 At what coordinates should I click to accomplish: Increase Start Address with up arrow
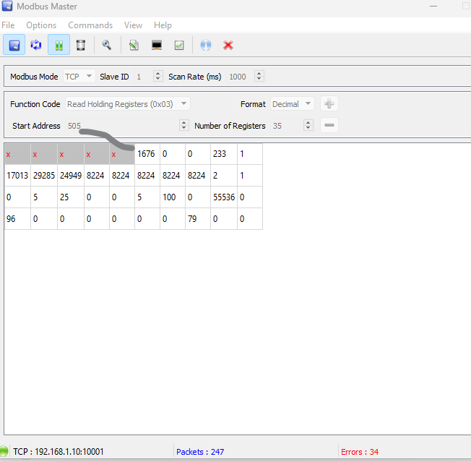click(x=183, y=122)
